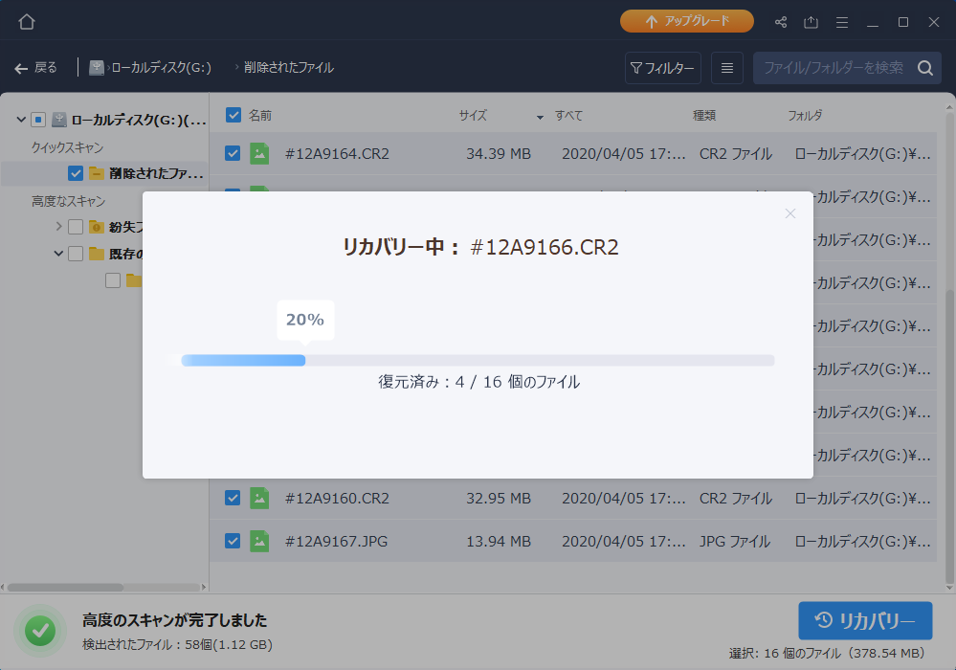Click the home icon in title bar
Viewport: 956px width, 670px height.
27,21
